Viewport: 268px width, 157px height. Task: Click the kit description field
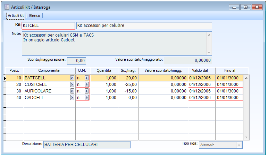pyautogui.click(x=144, y=26)
